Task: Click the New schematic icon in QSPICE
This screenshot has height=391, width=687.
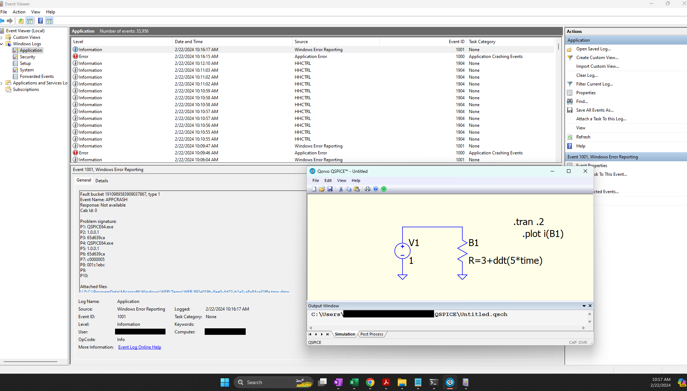Action: coord(314,189)
